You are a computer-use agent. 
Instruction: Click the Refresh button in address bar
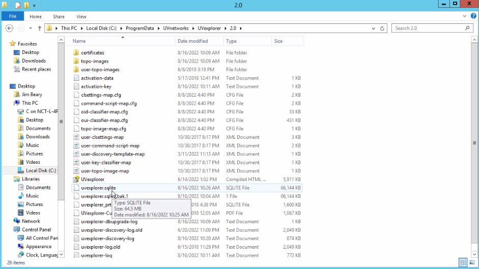coord(382,28)
